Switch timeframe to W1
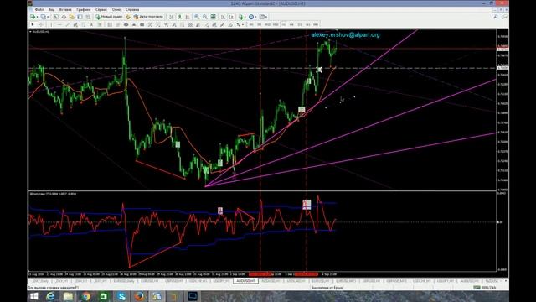The height and width of the screenshot is (302, 536). click(307, 24)
